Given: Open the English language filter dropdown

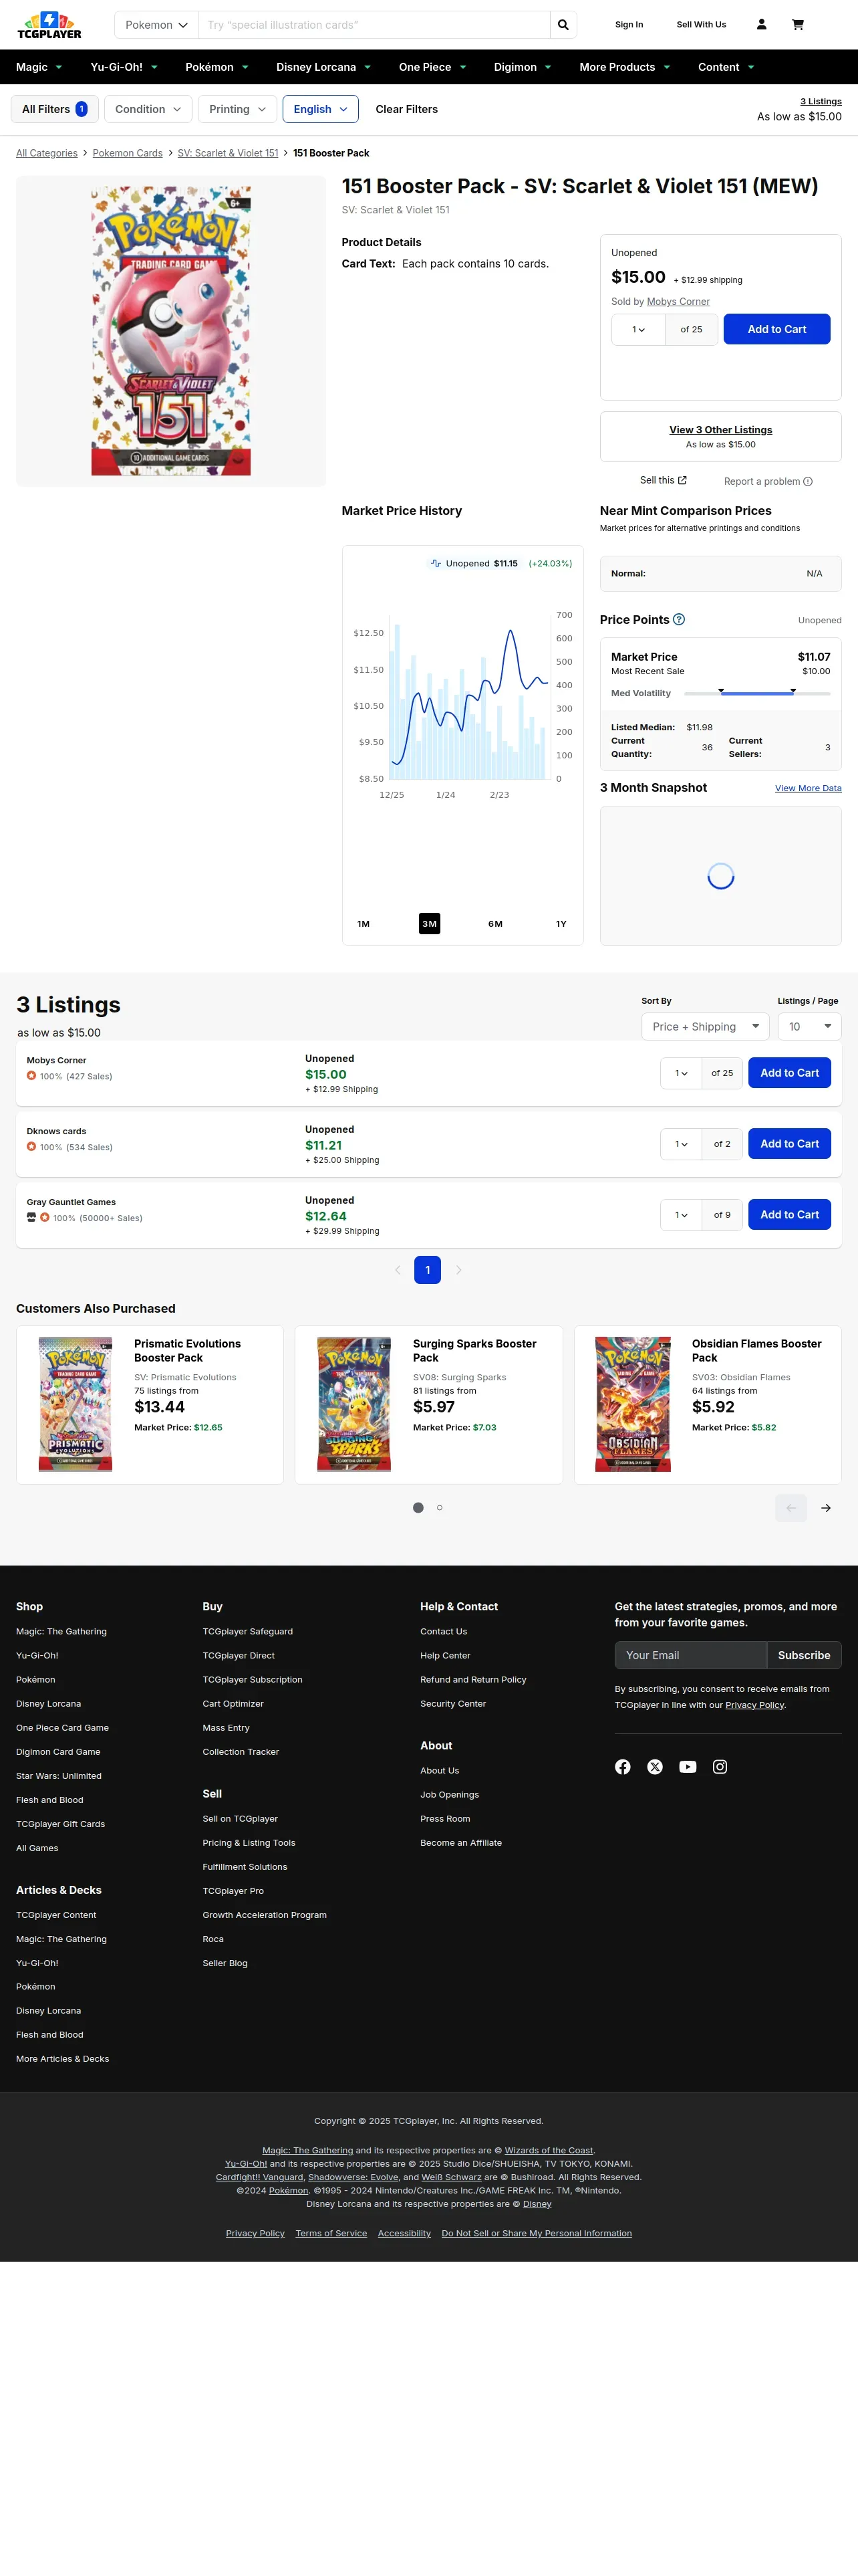Looking at the screenshot, I should tap(321, 109).
